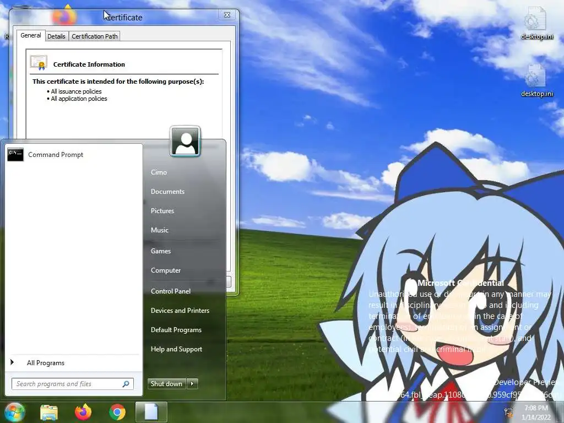Open Documents from Start menu
The image size is (564, 423).
167,192
